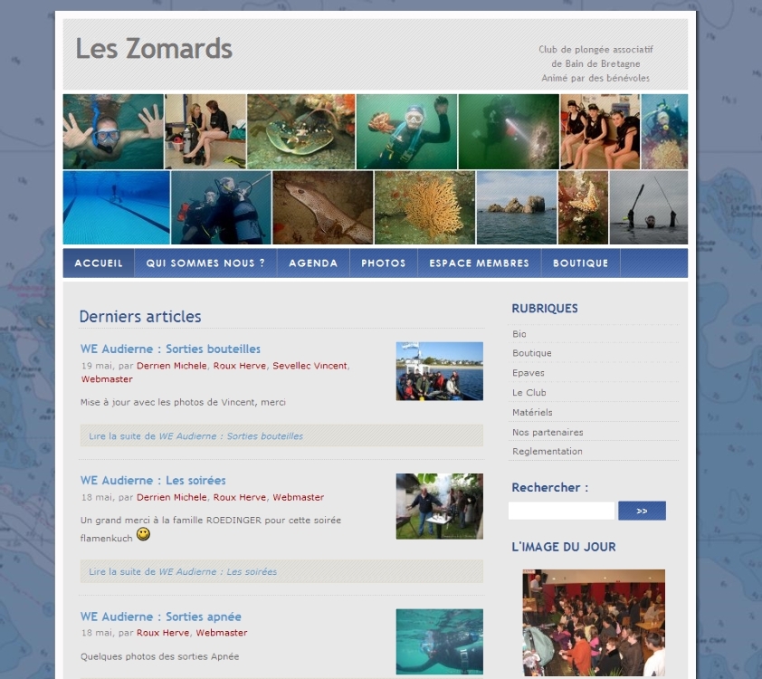This screenshot has width=762, height=679.
Task: Open article WE Audierne : Sorties apnée
Action: coord(161,617)
